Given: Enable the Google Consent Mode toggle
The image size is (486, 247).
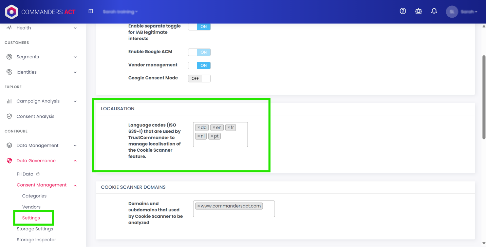Looking at the screenshot, I should coord(199,78).
